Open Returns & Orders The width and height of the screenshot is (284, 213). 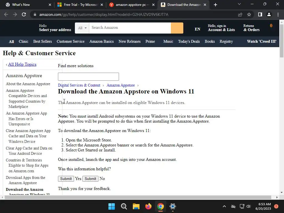tap(251, 28)
